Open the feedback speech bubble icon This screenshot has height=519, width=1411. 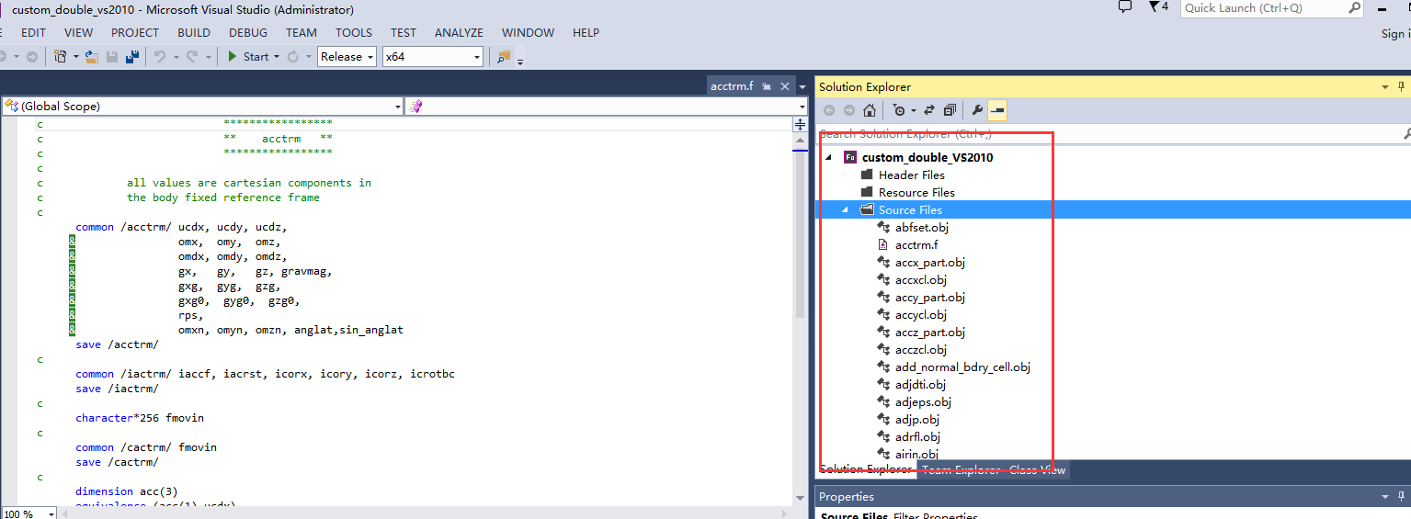tap(1125, 7)
